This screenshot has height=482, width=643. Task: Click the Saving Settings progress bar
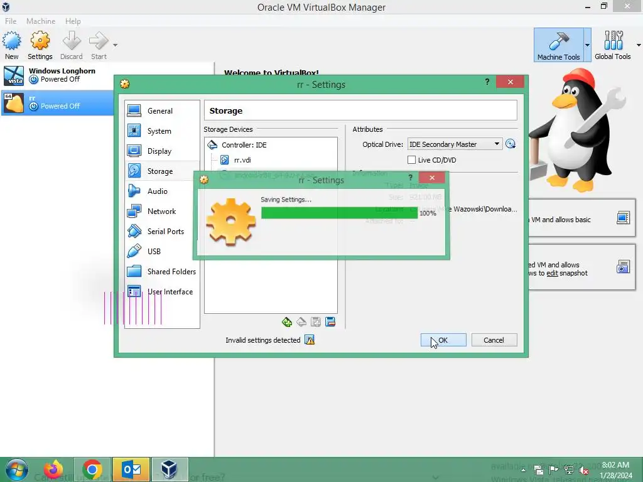339,213
